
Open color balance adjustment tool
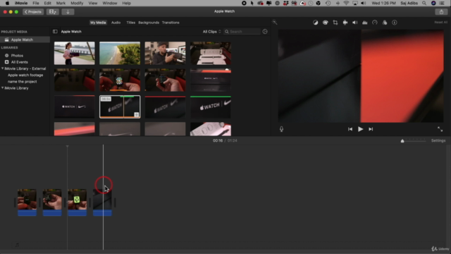[316, 23]
